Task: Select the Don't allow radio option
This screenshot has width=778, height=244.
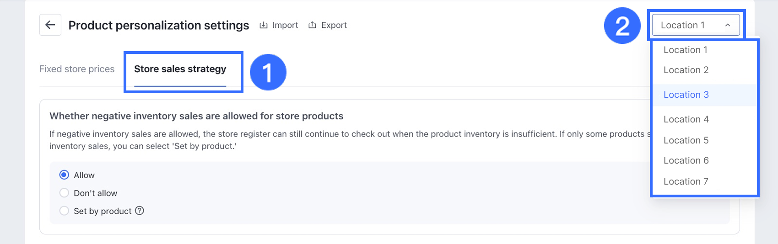Action: click(65, 193)
